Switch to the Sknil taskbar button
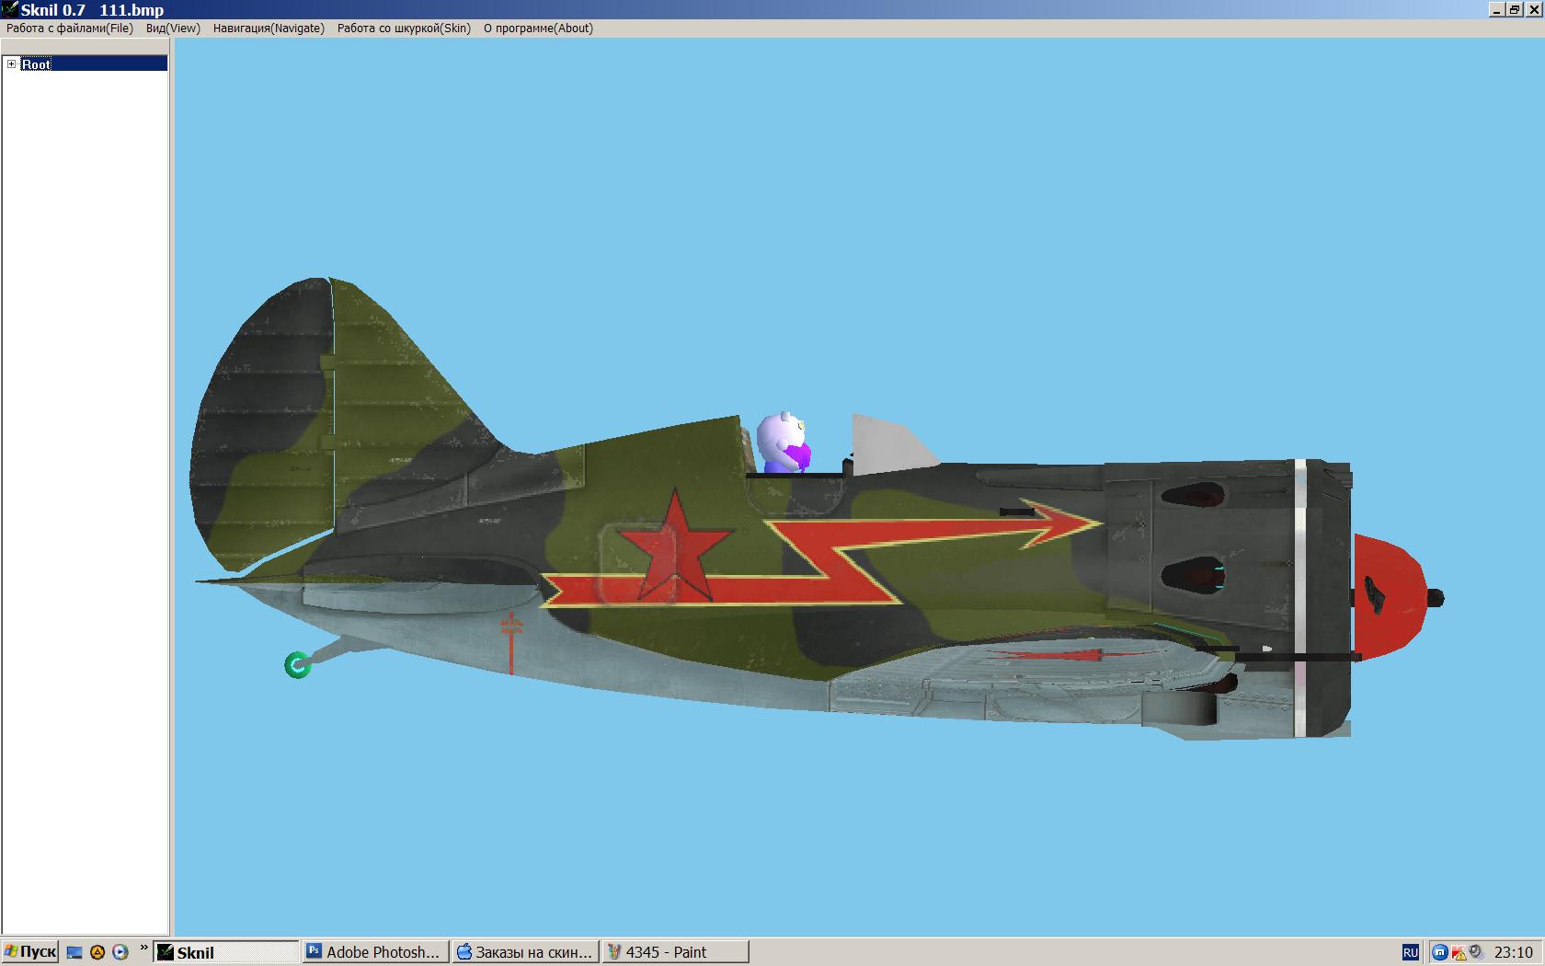 227,952
